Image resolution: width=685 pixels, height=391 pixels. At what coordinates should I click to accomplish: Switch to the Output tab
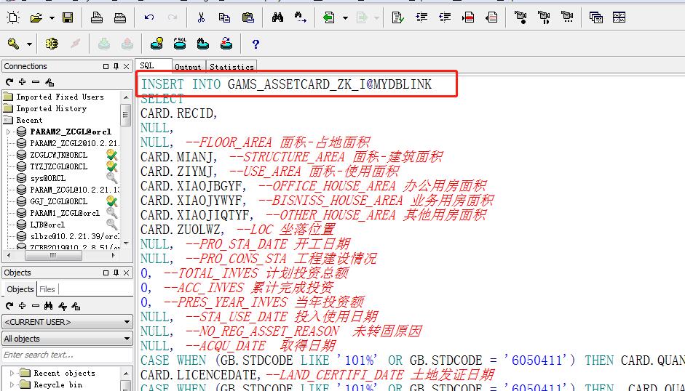tap(188, 67)
